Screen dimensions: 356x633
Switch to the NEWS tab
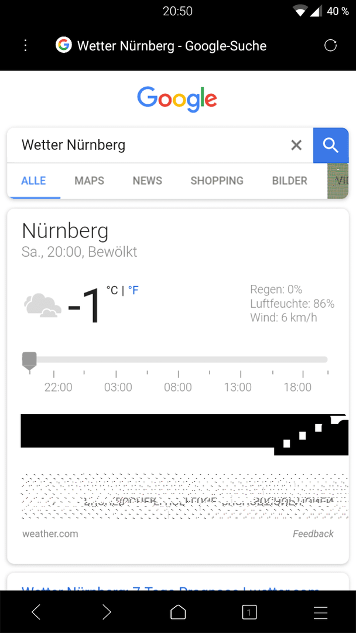pos(147,181)
